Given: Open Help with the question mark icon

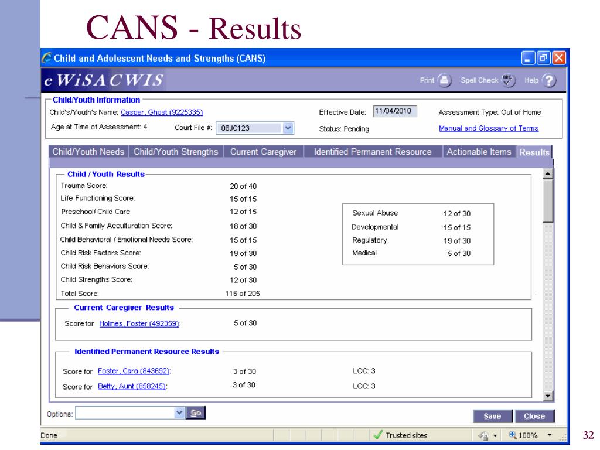Looking at the screenshot, I should pyautogui.click(x=549, y=80).
